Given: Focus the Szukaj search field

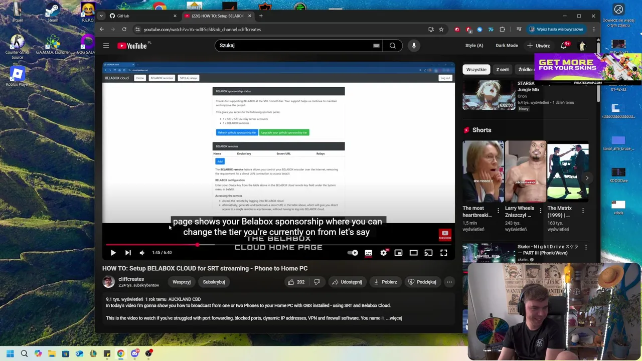Looking at the screenshot, I should pyautogui.click(x=298, y=46).
